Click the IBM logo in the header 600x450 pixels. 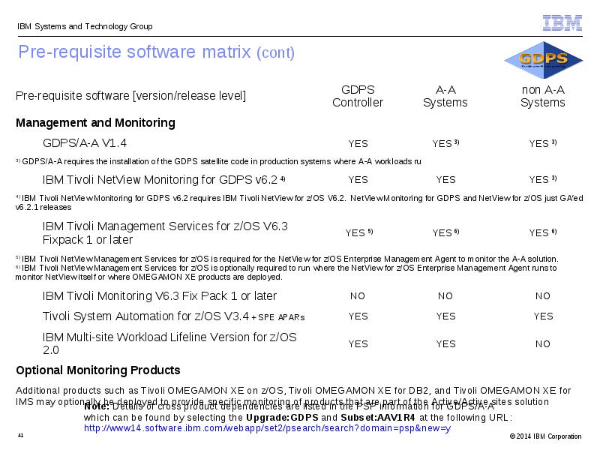(562, 23)
